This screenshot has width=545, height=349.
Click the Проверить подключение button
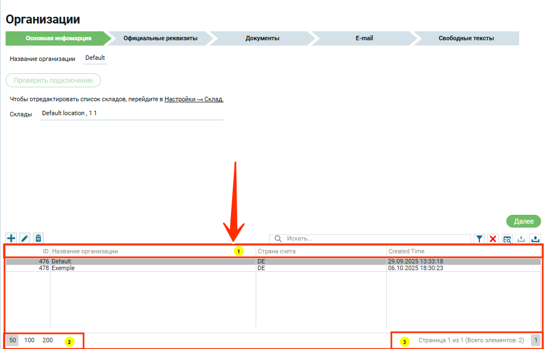53,81
